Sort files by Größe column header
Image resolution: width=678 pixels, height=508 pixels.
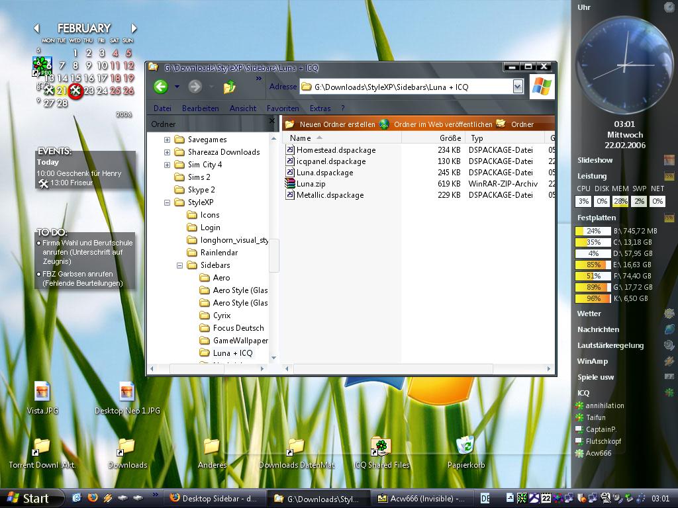point(450,138)
